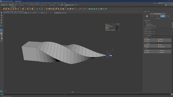The height and width of the screenshot is (97, 173).
Task: Click the Bevel button in Components section
Action: 165,45
